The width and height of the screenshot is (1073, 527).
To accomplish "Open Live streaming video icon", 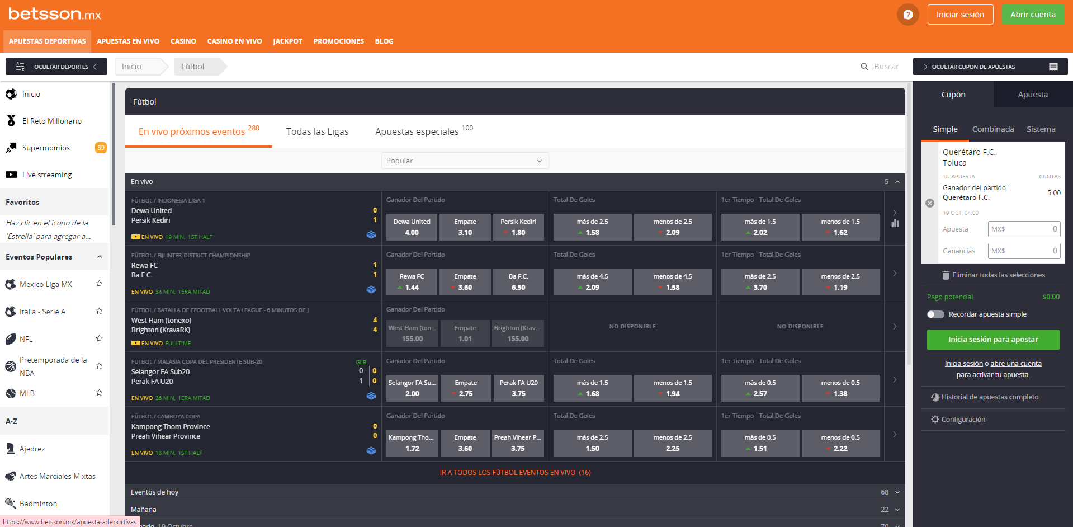I will [11, 175].
